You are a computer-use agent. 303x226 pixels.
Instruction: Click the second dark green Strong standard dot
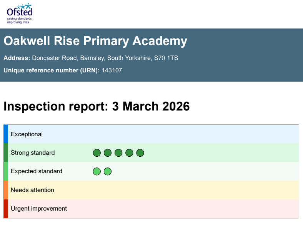tap(108, 153)
